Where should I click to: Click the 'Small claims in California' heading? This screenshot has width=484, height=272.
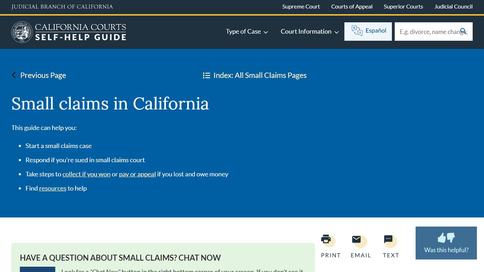[110, 104]
